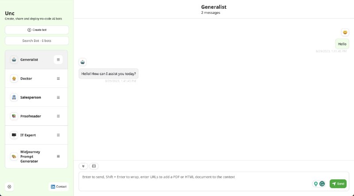This screenshot has height=196, width=354.
Task: Click the smiley user avatar icon
Action: click(345, 32)
